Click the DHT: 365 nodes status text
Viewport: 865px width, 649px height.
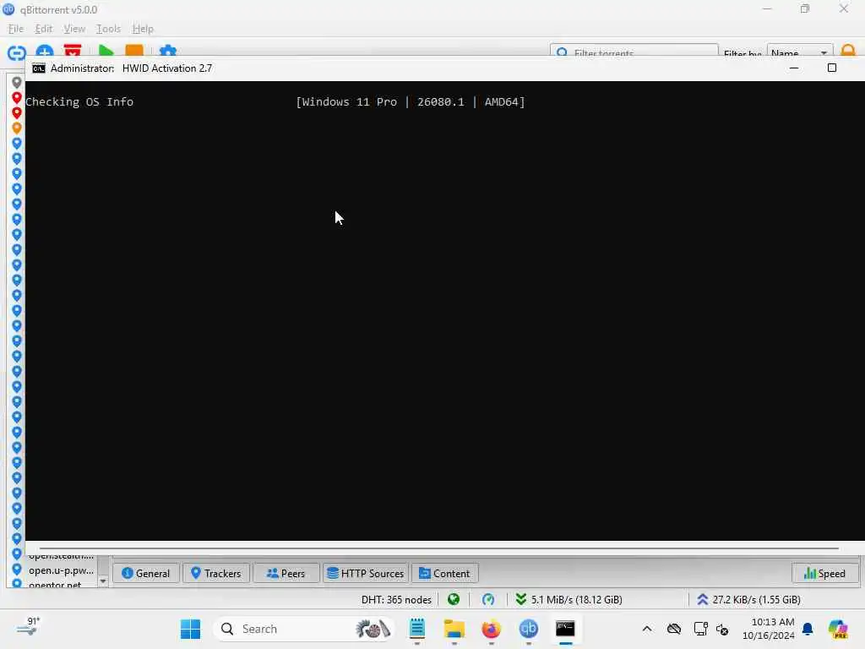coord(396,599)
